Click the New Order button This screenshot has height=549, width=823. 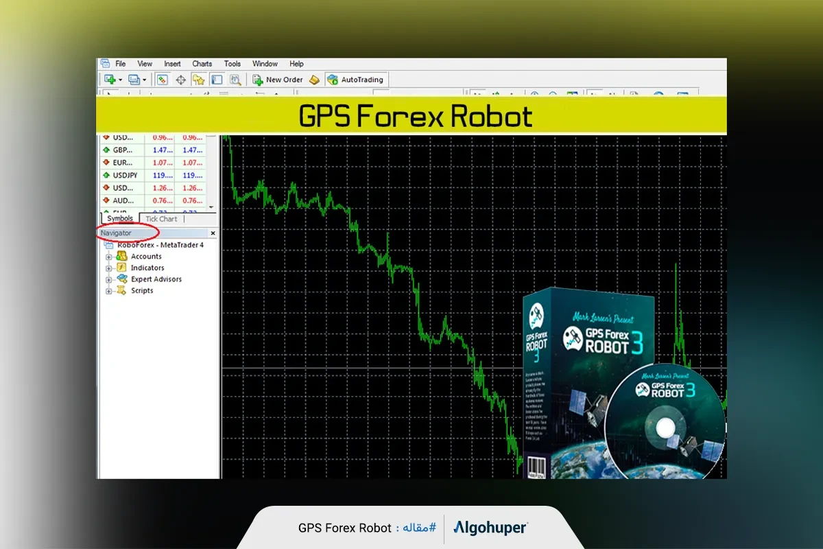point(278,80)
